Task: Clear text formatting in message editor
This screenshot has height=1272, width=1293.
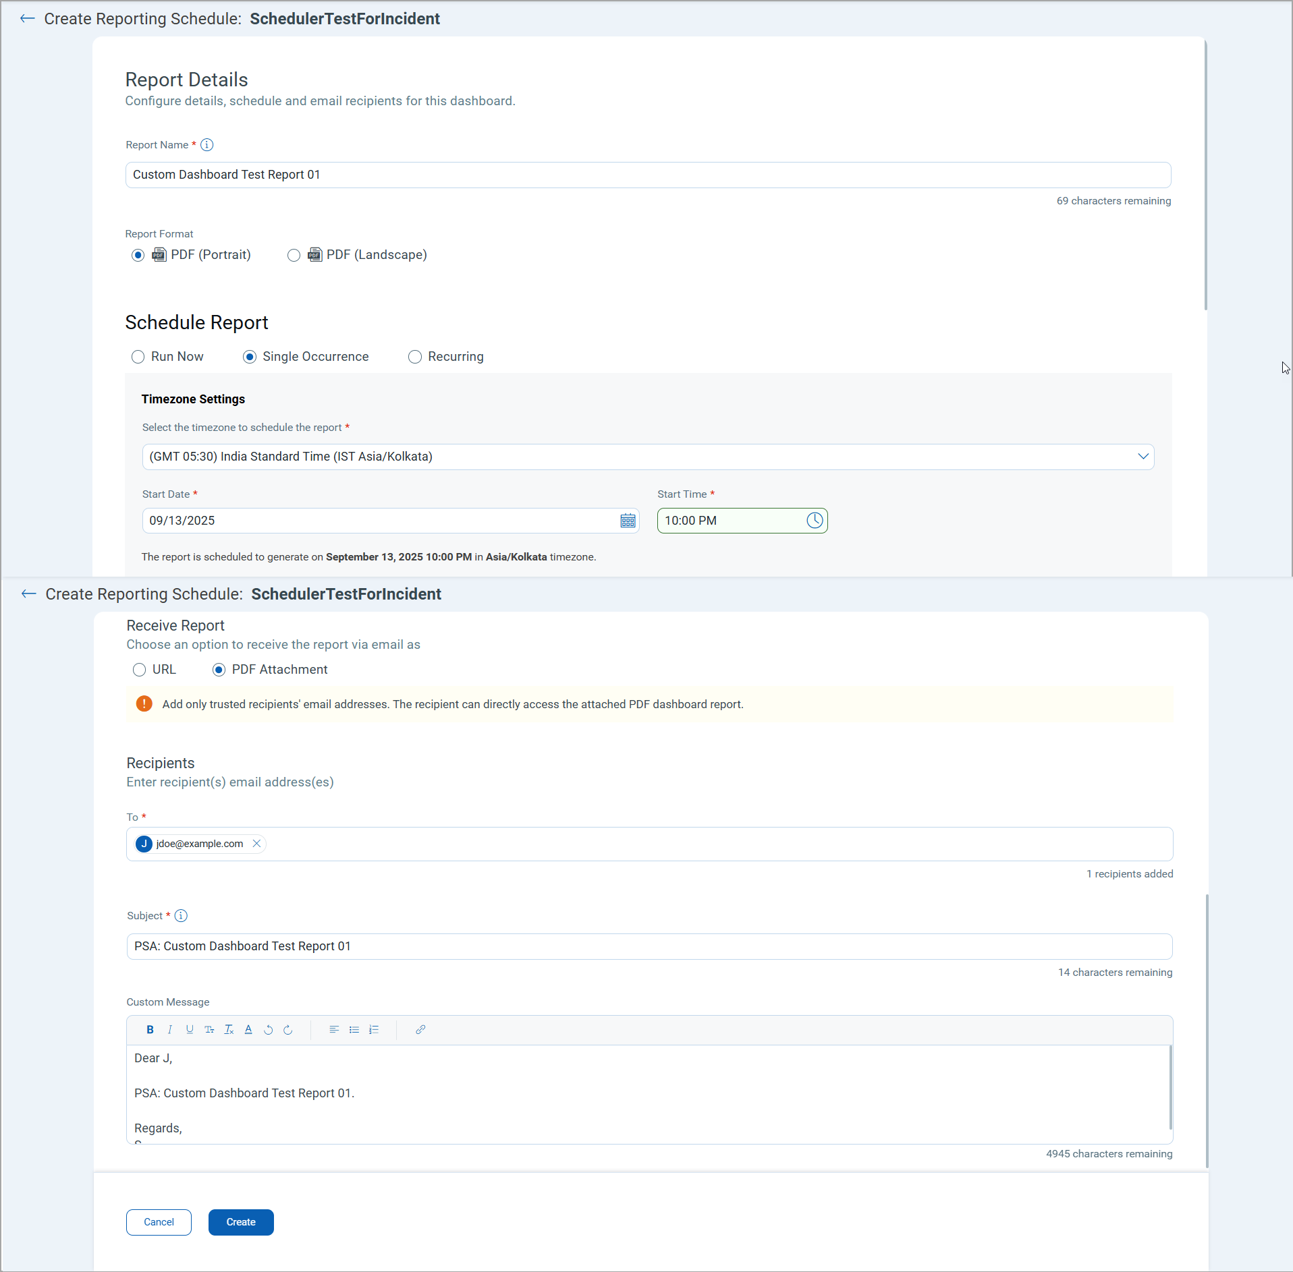Action: tap(229, 1029)
